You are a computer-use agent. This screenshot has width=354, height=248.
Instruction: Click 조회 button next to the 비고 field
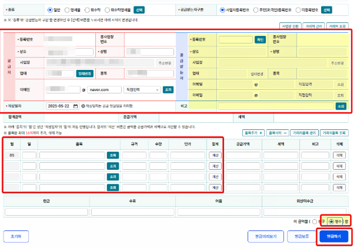(341, 106)
